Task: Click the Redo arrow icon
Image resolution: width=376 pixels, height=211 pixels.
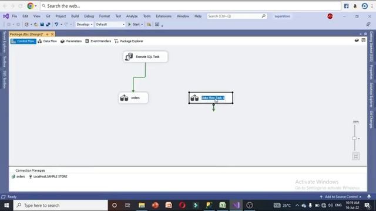Action: click(66, 25)
